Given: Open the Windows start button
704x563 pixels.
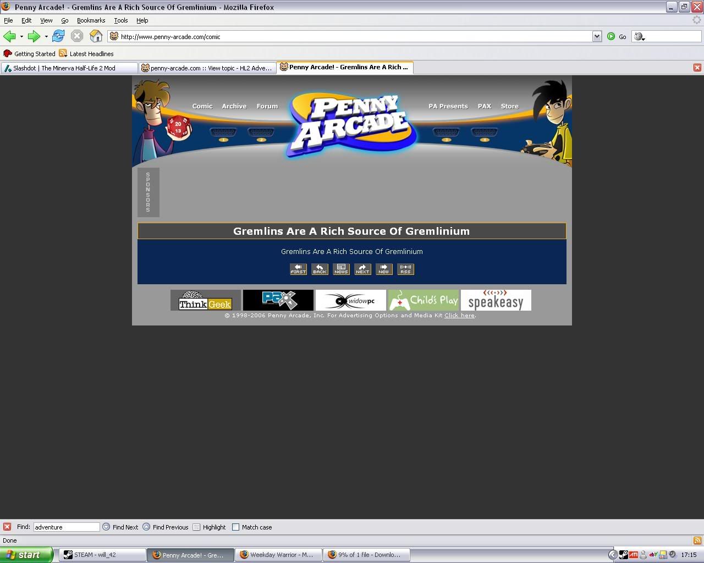Looking at the screenshot, I should (x=26, y=555).
